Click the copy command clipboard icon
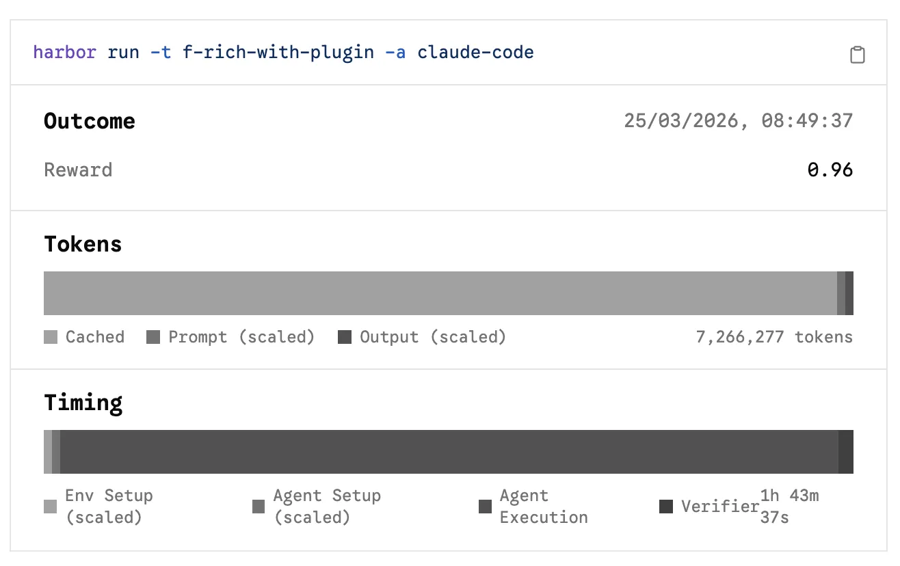The width and height of the screenshot is (900, 566). click(857, 55)
